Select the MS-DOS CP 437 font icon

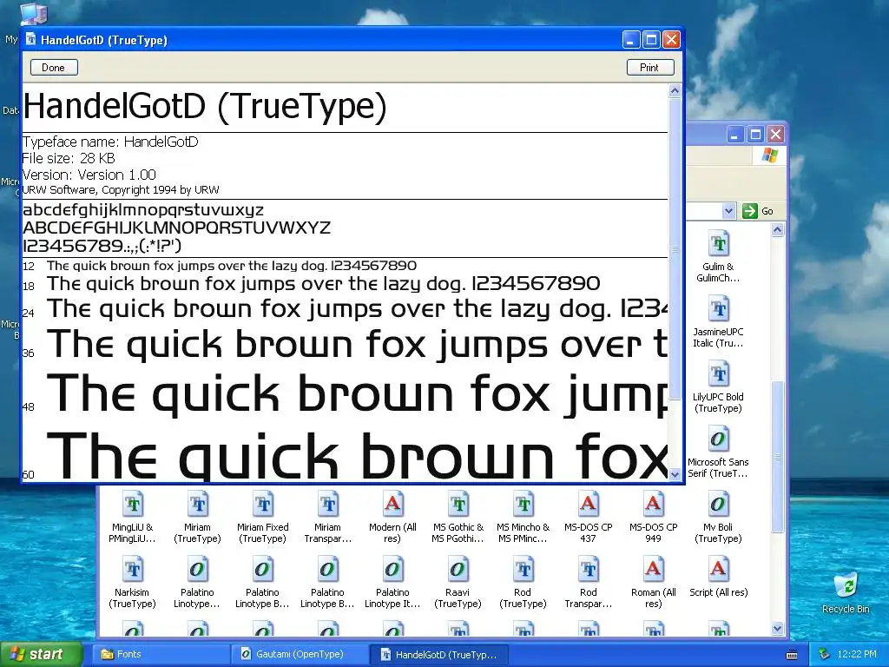(x=588, y=505)
